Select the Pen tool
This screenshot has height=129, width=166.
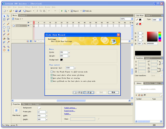[4, 31]
